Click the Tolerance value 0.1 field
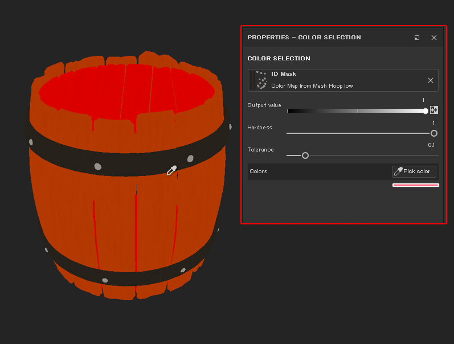This screenshot has height=344, width=454. click(431, 145)
